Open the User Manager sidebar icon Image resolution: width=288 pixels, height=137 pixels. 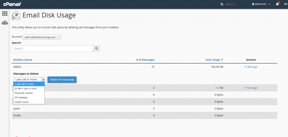click(x=4, y=23)
